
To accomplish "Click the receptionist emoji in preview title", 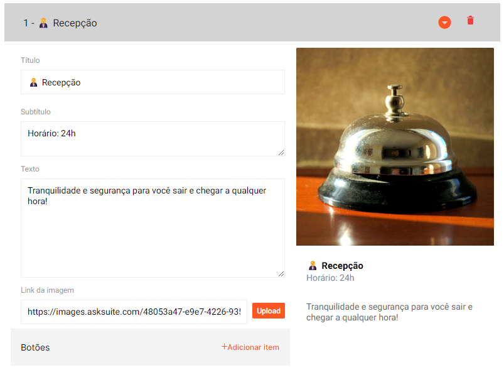I will pyautogui.click(x=313, y=266).
